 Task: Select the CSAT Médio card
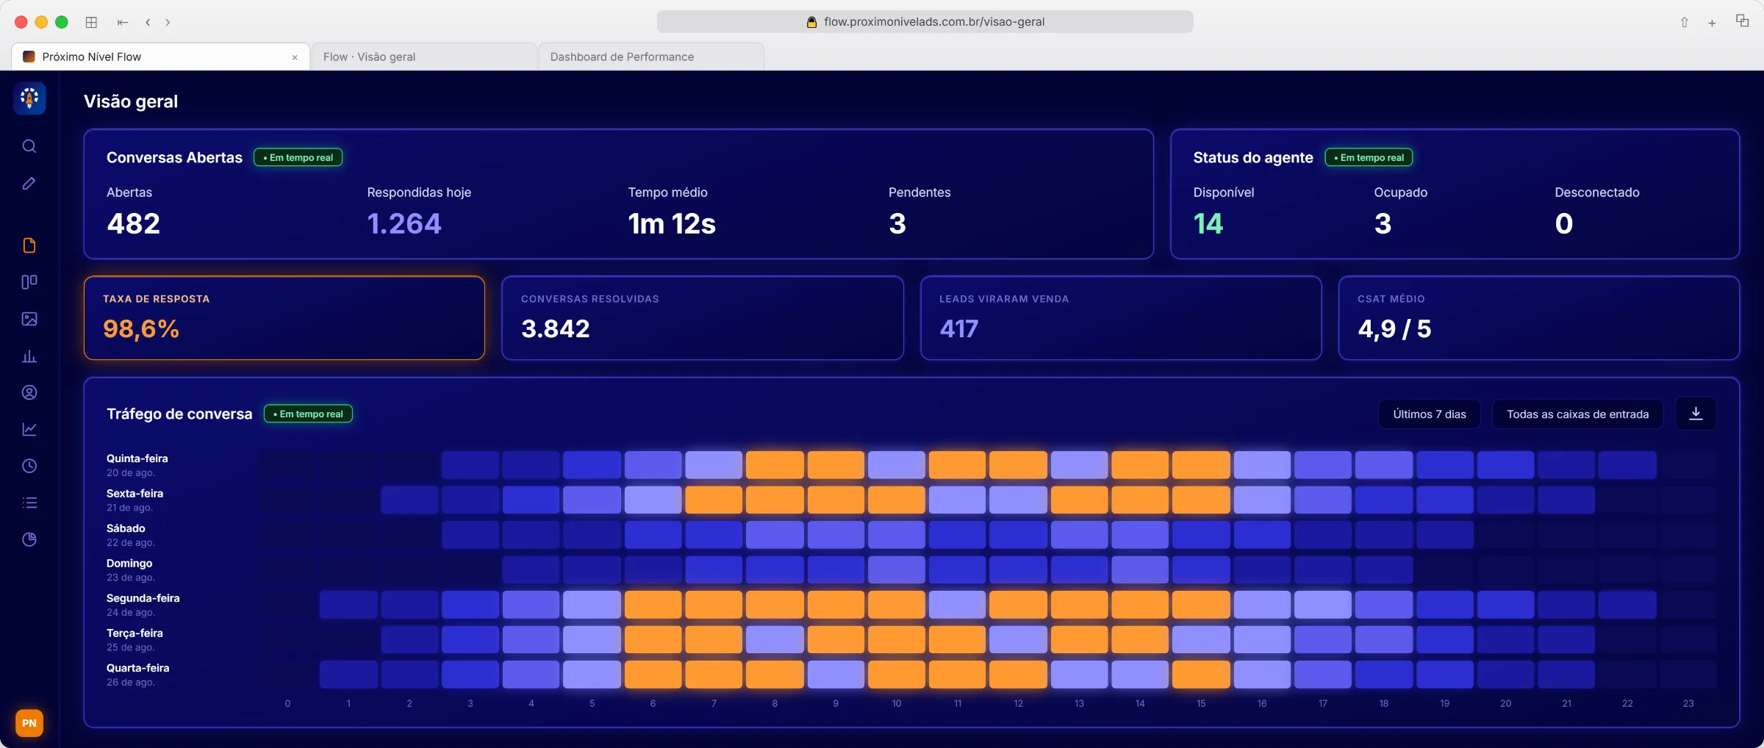1538,317
